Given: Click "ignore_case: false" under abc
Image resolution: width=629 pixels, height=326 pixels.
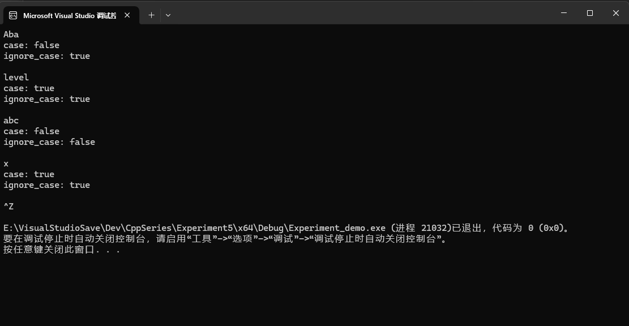Looking at the screenshot, I should [49, 141].
